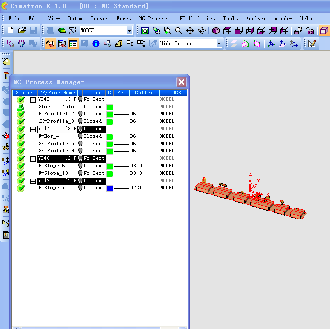Open a file with the folder icon
The width and height of the screenshot is (330, 329).
click(22, 31)
